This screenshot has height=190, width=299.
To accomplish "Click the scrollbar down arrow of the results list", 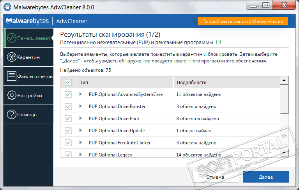I will (284, 153).
